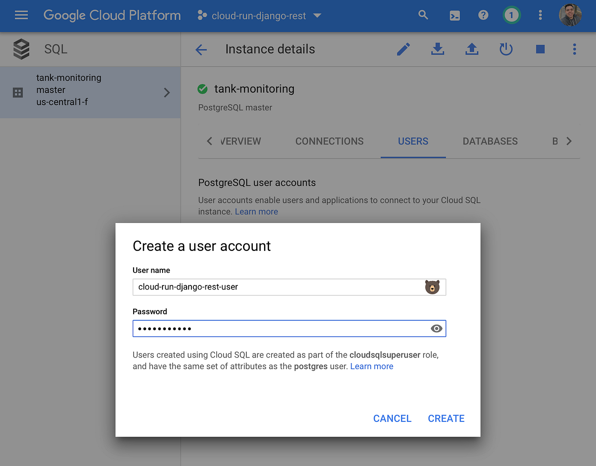Click CREATE to add the user

click(x=446, y=418)
